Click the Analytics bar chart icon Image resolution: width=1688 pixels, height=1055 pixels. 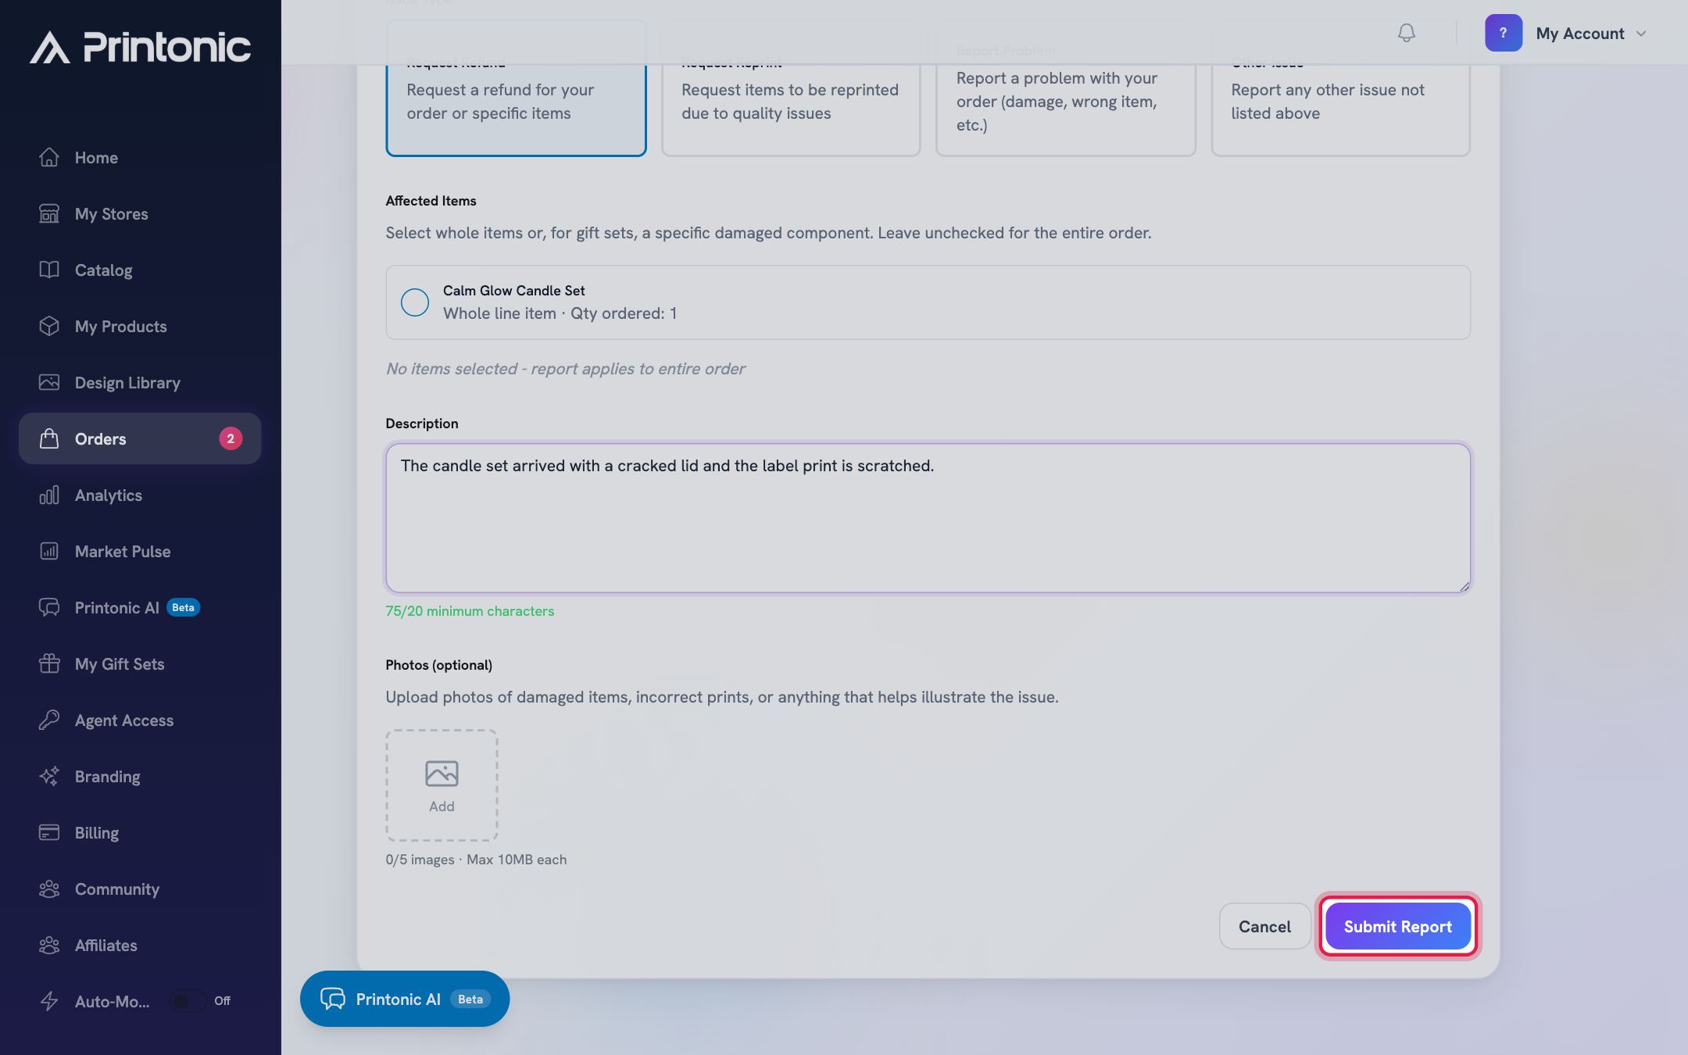point(49,495)
